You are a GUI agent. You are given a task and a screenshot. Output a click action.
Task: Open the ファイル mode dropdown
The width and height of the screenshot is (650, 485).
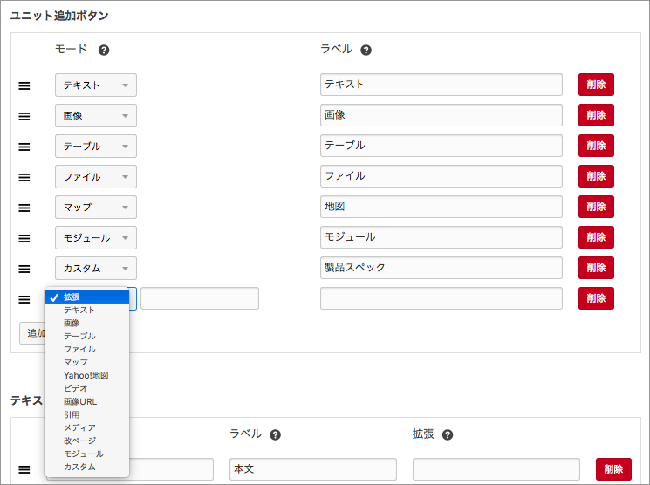96,176
